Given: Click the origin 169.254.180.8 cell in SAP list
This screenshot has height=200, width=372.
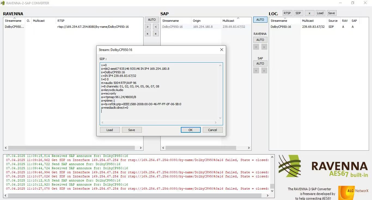Looking at the screenshot, I should click(203, 27).
